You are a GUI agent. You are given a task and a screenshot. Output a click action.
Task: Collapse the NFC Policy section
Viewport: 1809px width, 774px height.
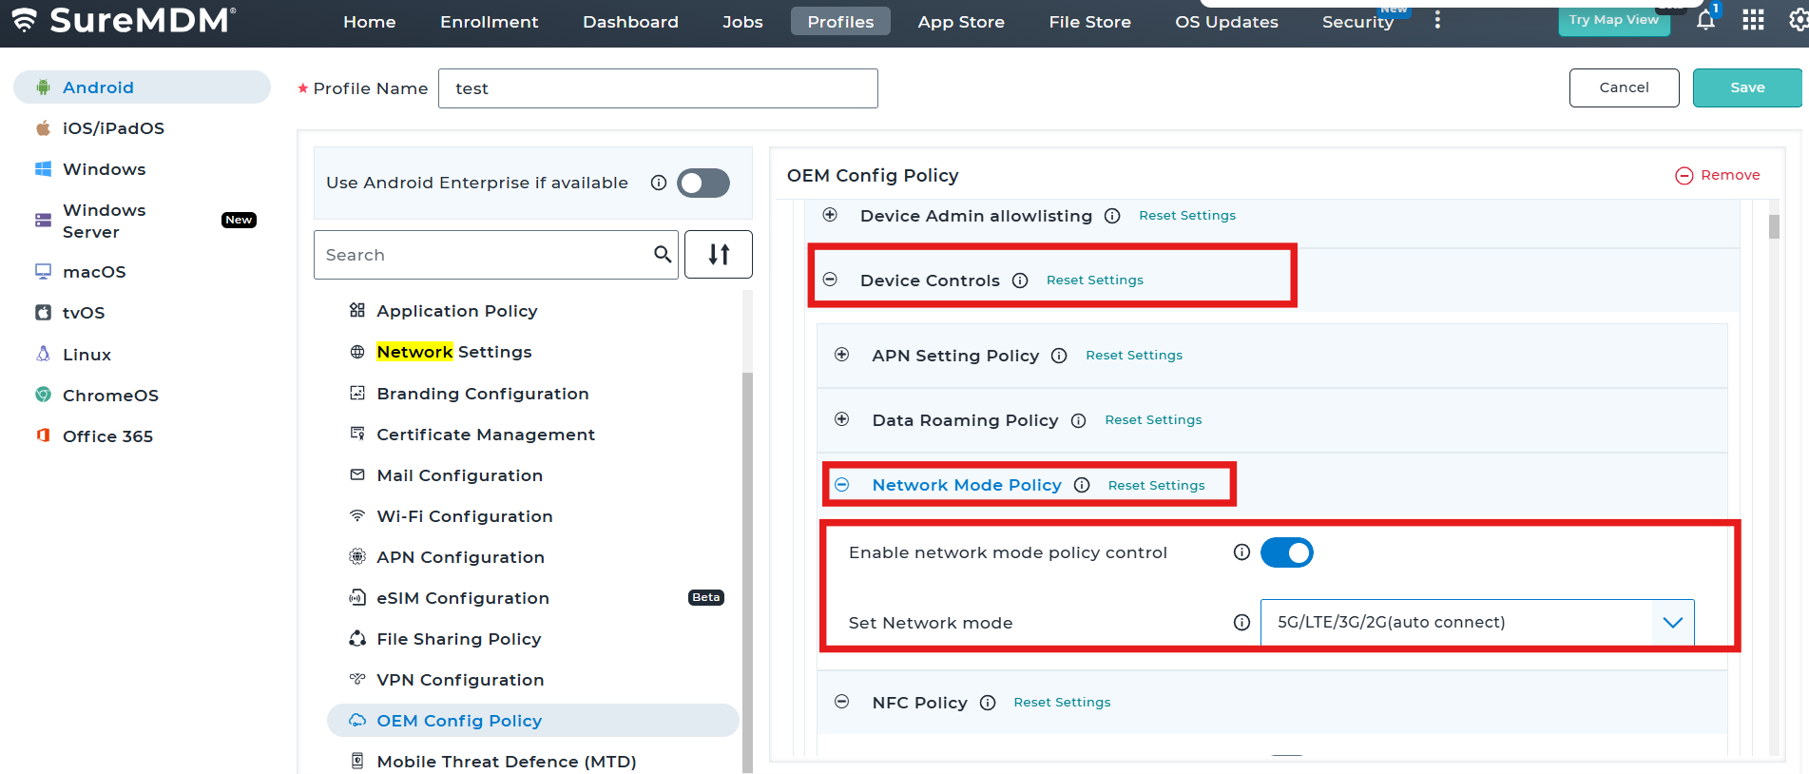(842, 702)
